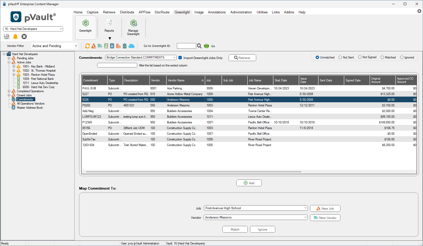This screenshot has height=246, width=423.
Task: Open the APFlow menu
Action: click(x=144, y=12)
